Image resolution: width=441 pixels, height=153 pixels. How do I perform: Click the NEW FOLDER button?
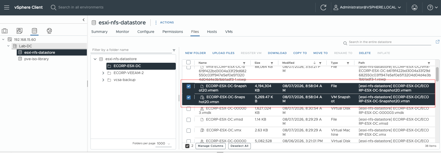196,53
